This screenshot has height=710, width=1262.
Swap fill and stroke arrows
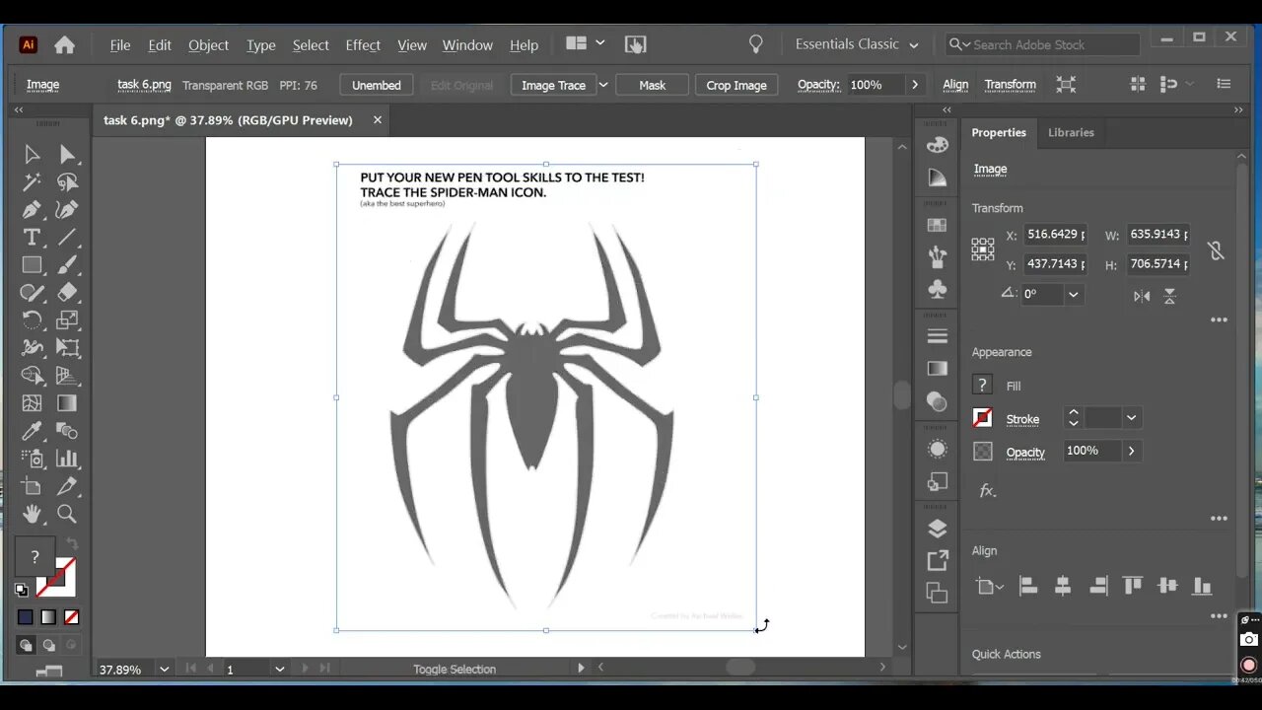(x=72, y=543)
